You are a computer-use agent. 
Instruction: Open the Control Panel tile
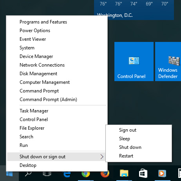click(134, 62)
